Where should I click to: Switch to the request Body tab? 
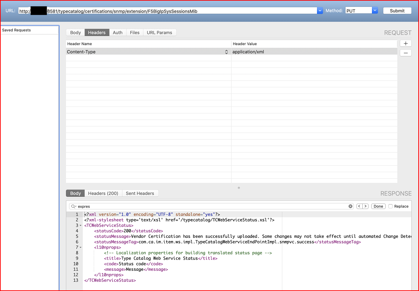[75, 33]
